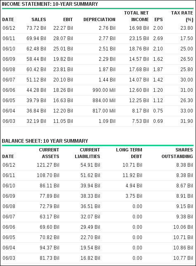Click the EPS column header

coord(158,19)
